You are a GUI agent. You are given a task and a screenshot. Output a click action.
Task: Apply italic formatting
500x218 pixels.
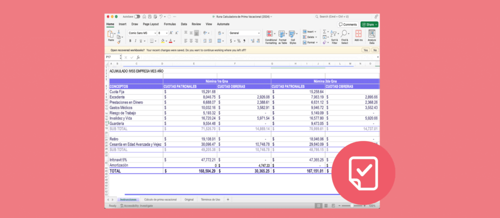pyautogui.click(x=136, y=41)
